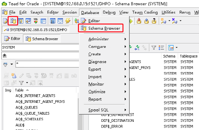Image resolution: width=199 pixels, height=130 pixels.
Task: Click the chart options icon in right panel
Action: pyautogui.click(x=171, y=48)
